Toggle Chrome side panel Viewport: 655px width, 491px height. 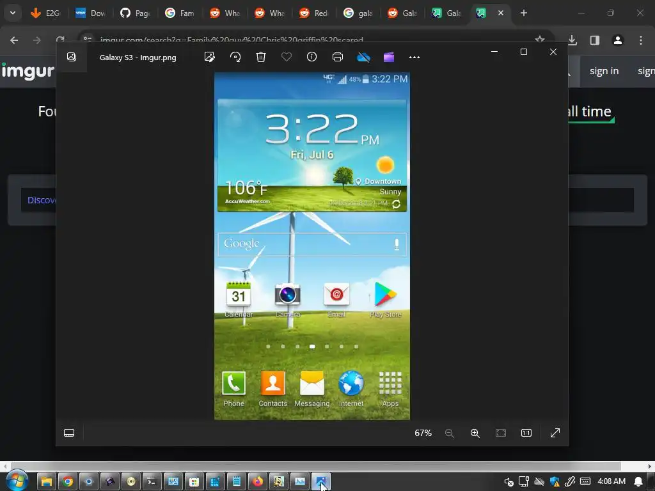click(595, 40)
